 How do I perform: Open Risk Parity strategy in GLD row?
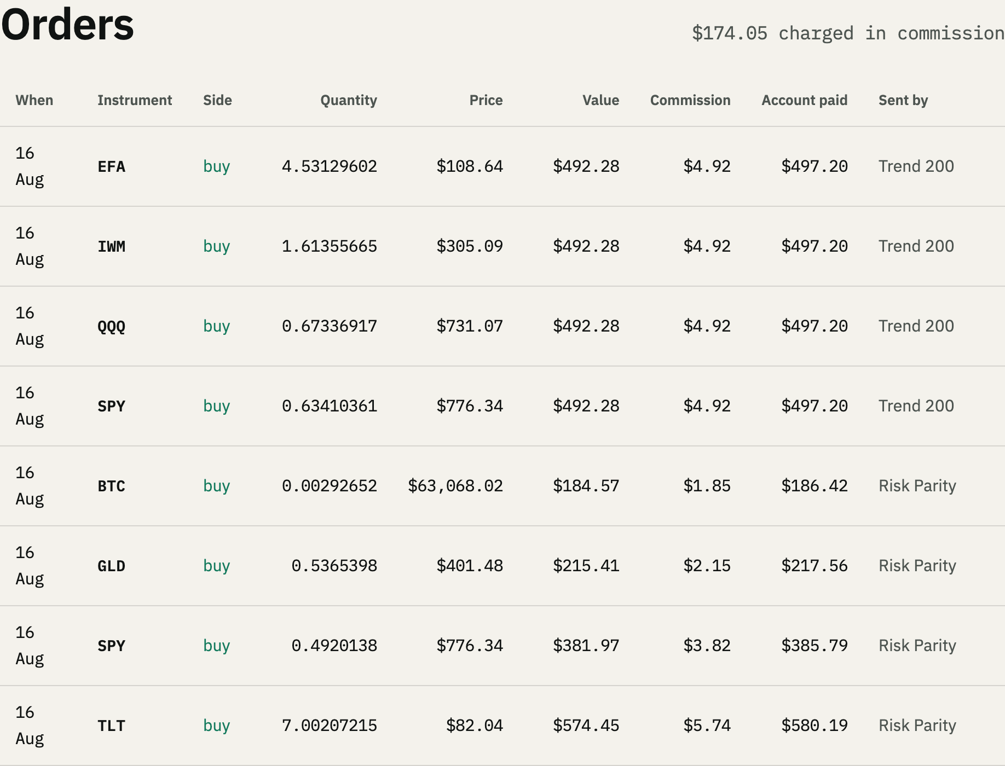(917, 566)
